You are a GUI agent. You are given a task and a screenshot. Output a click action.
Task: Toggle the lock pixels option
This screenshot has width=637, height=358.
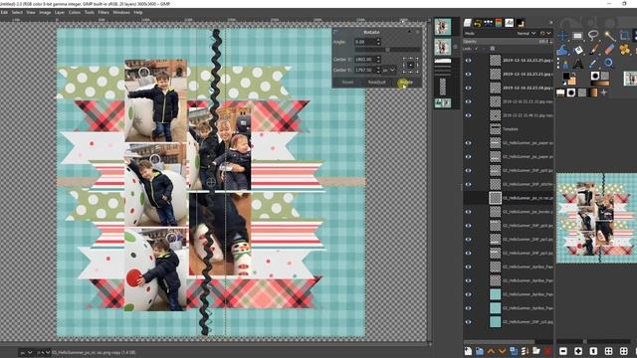pyautogui.click(x=476, y=49)
